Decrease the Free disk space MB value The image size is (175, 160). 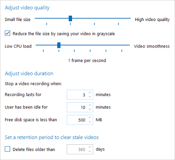[x=90, y=122]
